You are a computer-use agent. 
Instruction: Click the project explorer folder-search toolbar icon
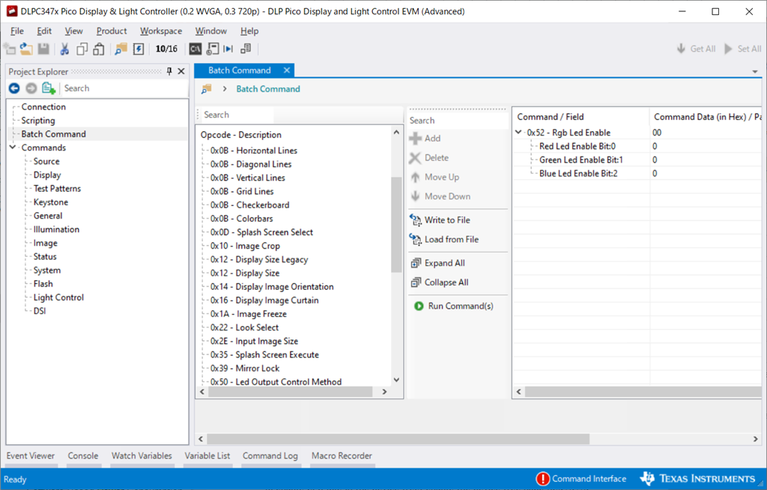tap(121, 49)
